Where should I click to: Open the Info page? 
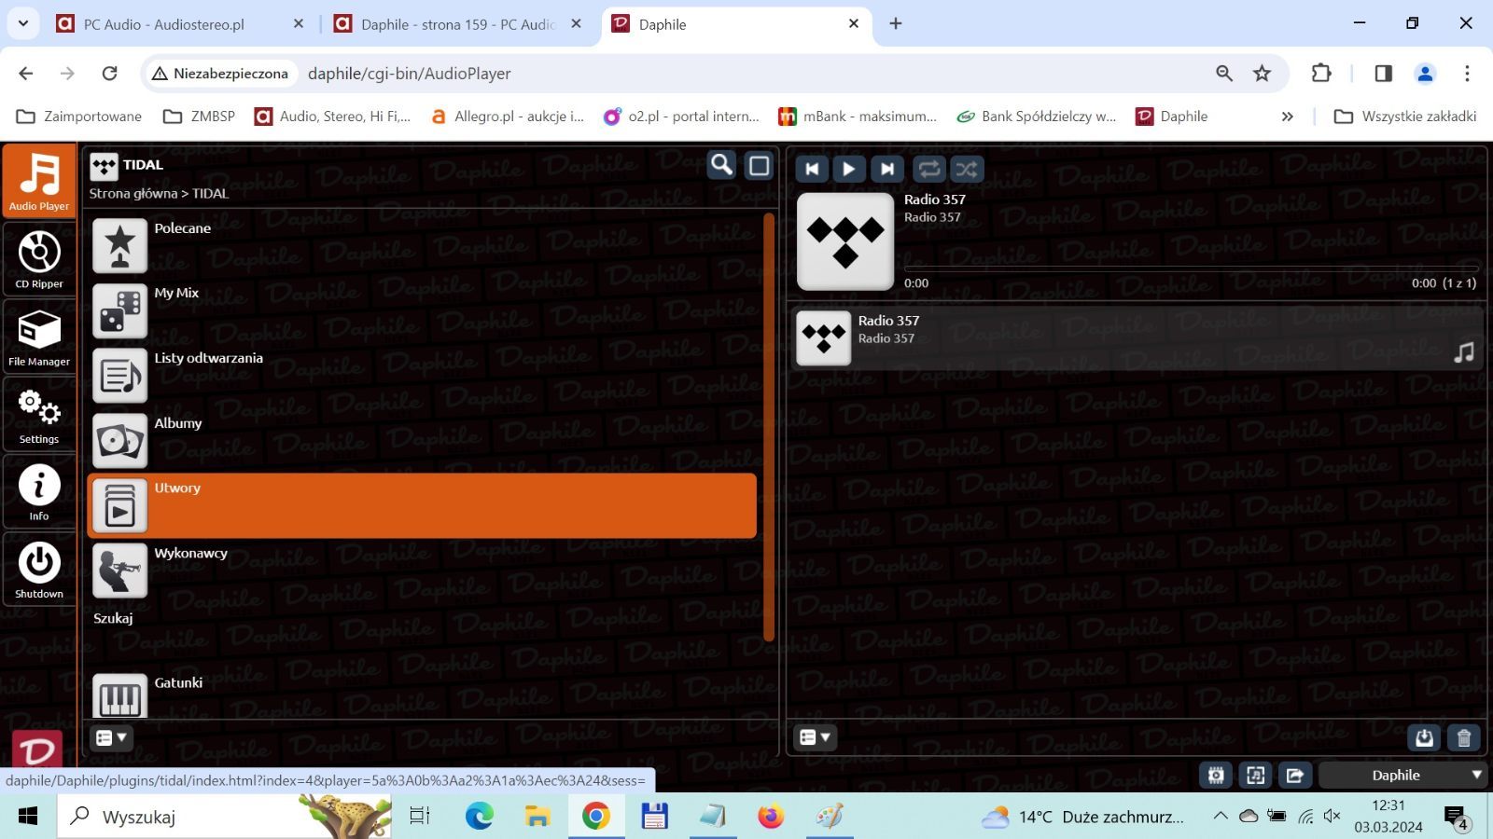39,491
